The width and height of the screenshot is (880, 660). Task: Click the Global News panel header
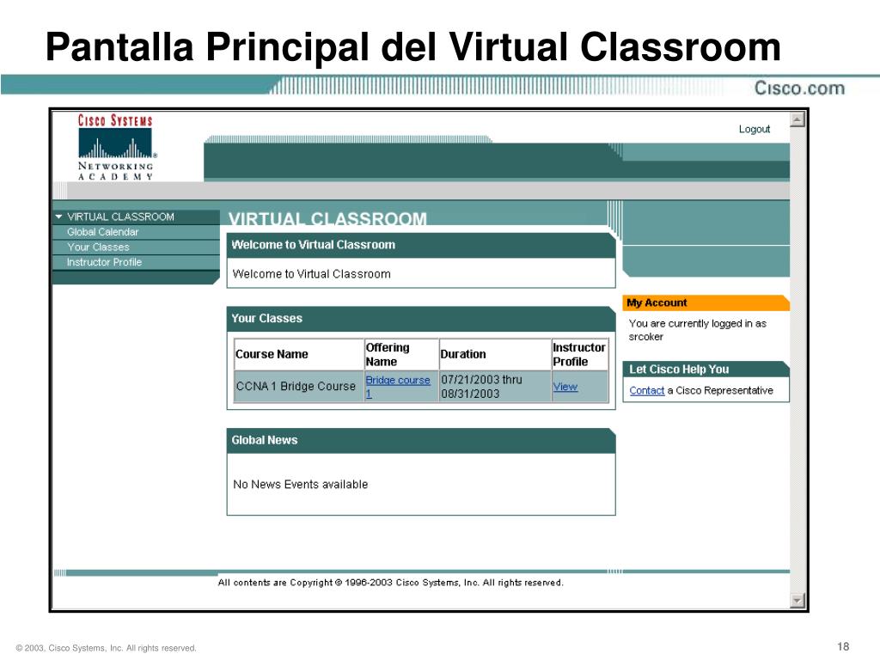click(x=421, y=441)
